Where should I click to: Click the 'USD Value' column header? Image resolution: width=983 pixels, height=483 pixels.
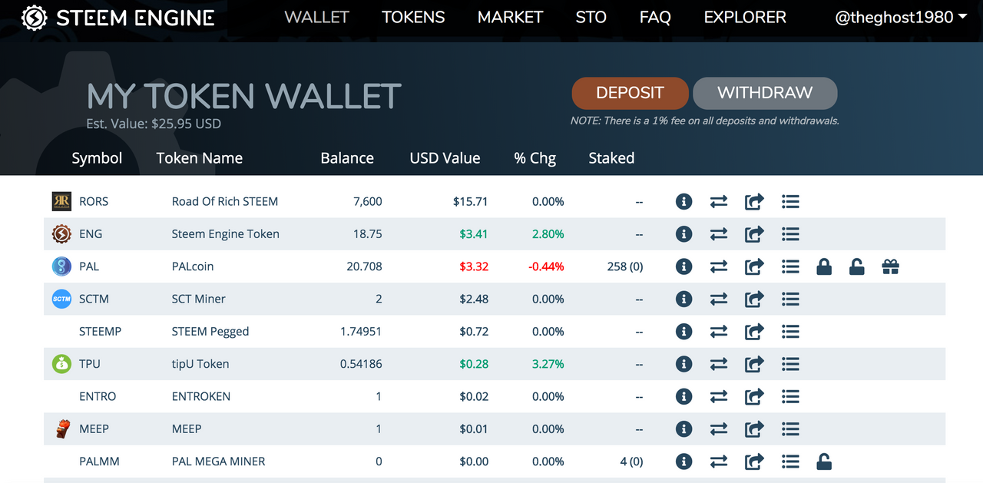point(445,158)
